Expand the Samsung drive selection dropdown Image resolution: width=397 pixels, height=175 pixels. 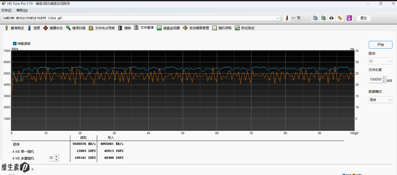tap(278, 18)
